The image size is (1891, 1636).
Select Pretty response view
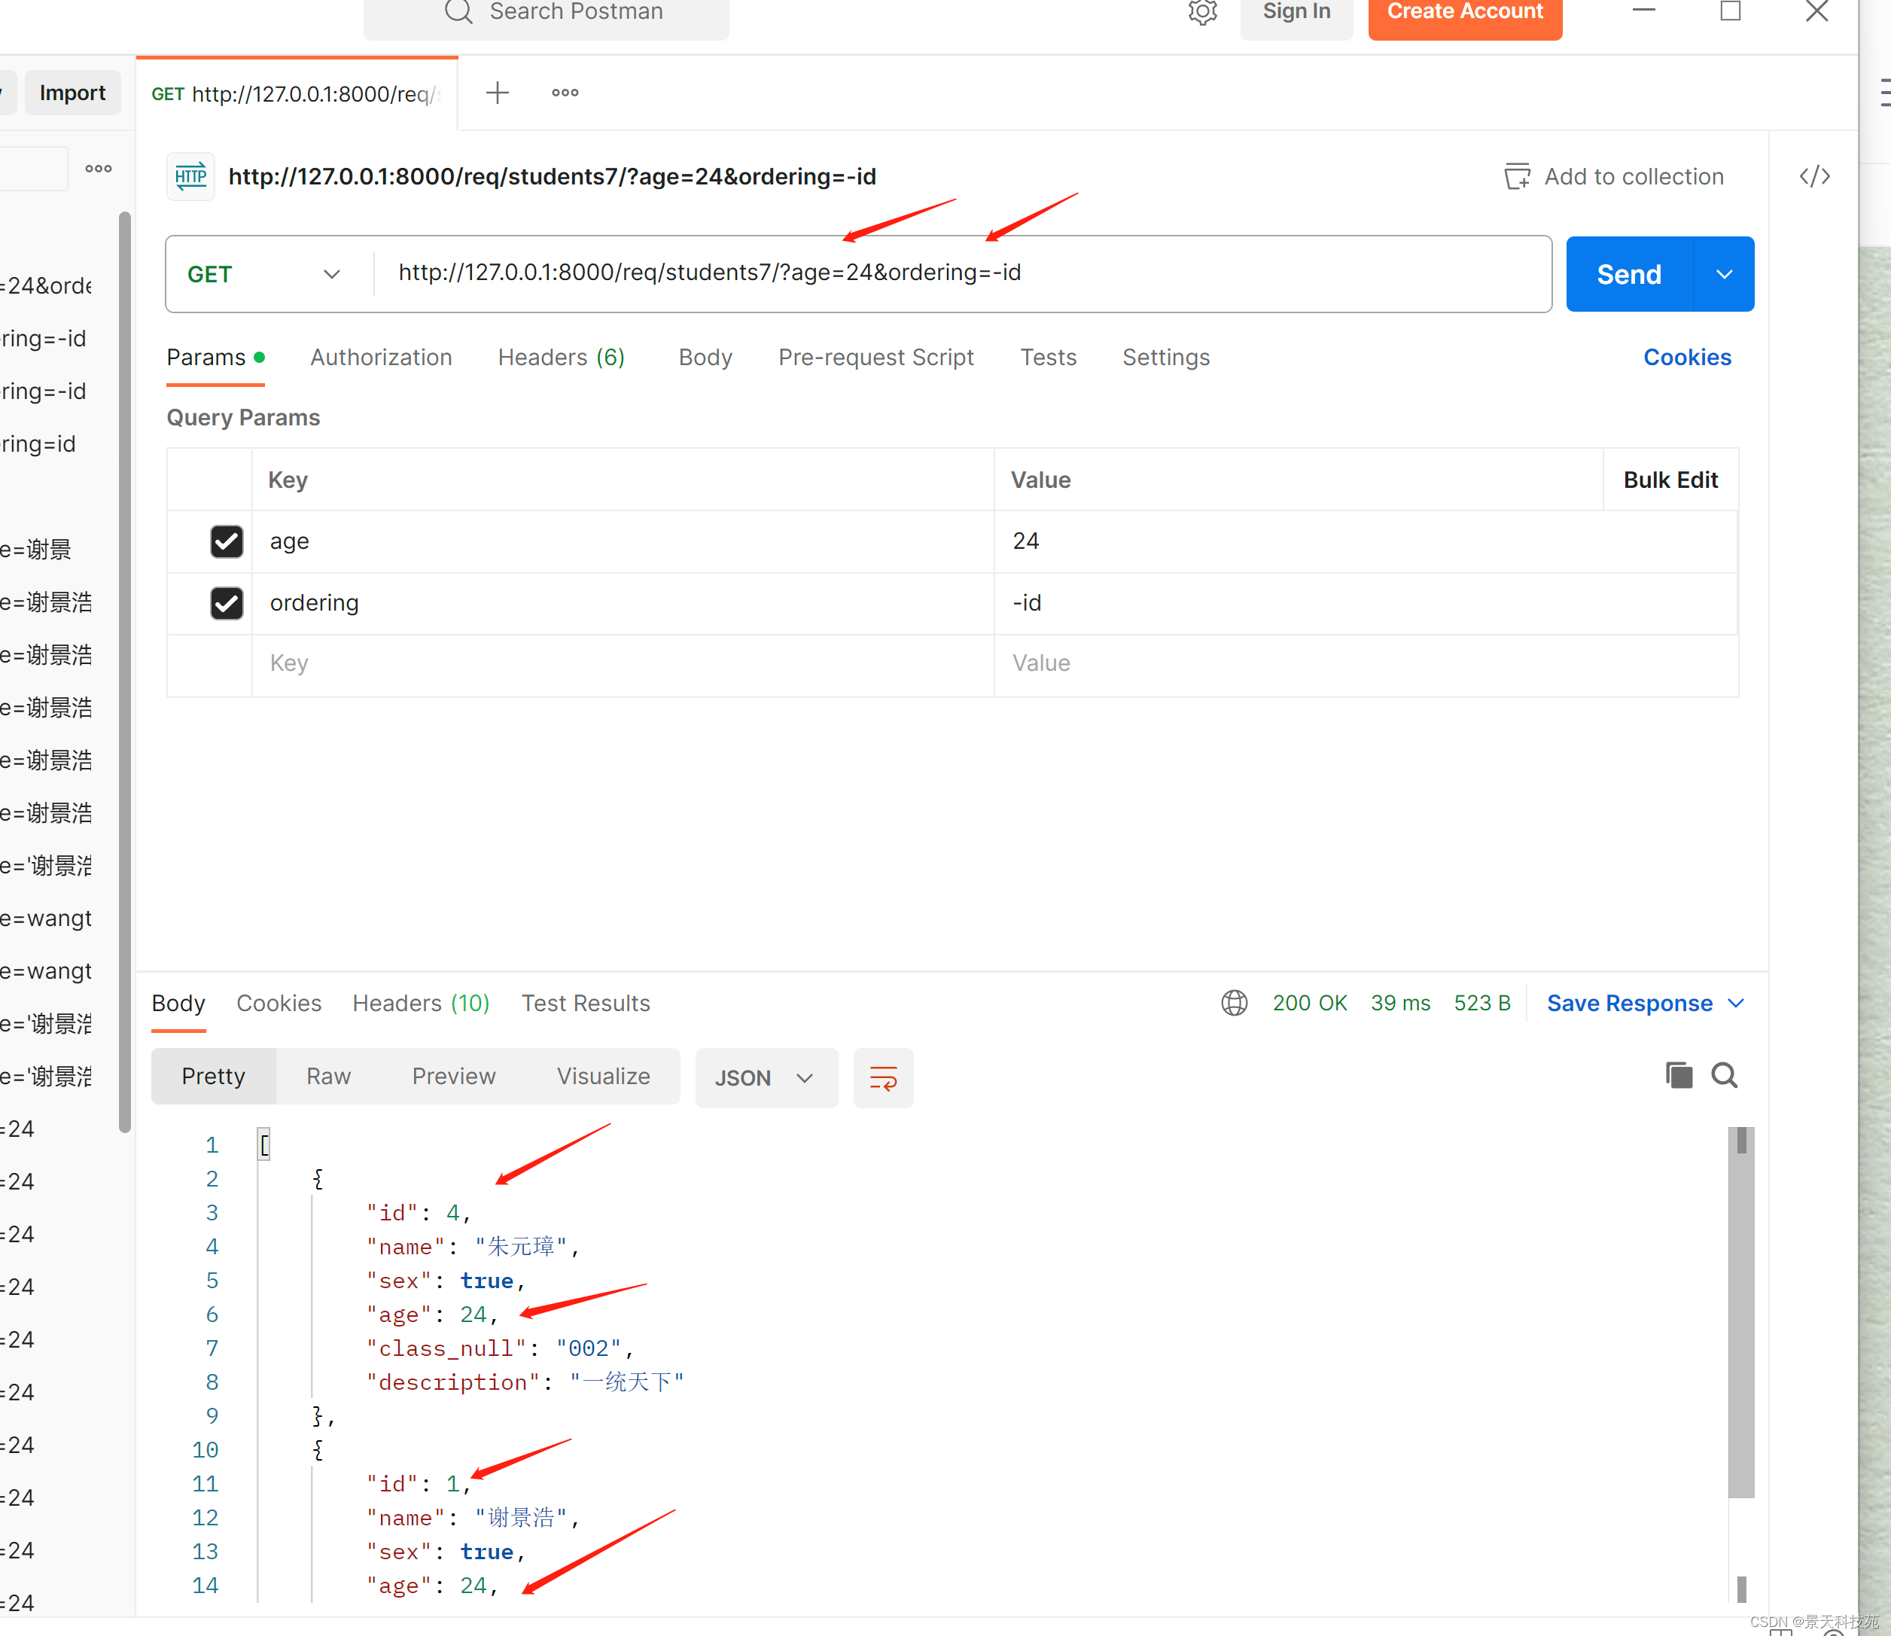(x=212, y=1077)
